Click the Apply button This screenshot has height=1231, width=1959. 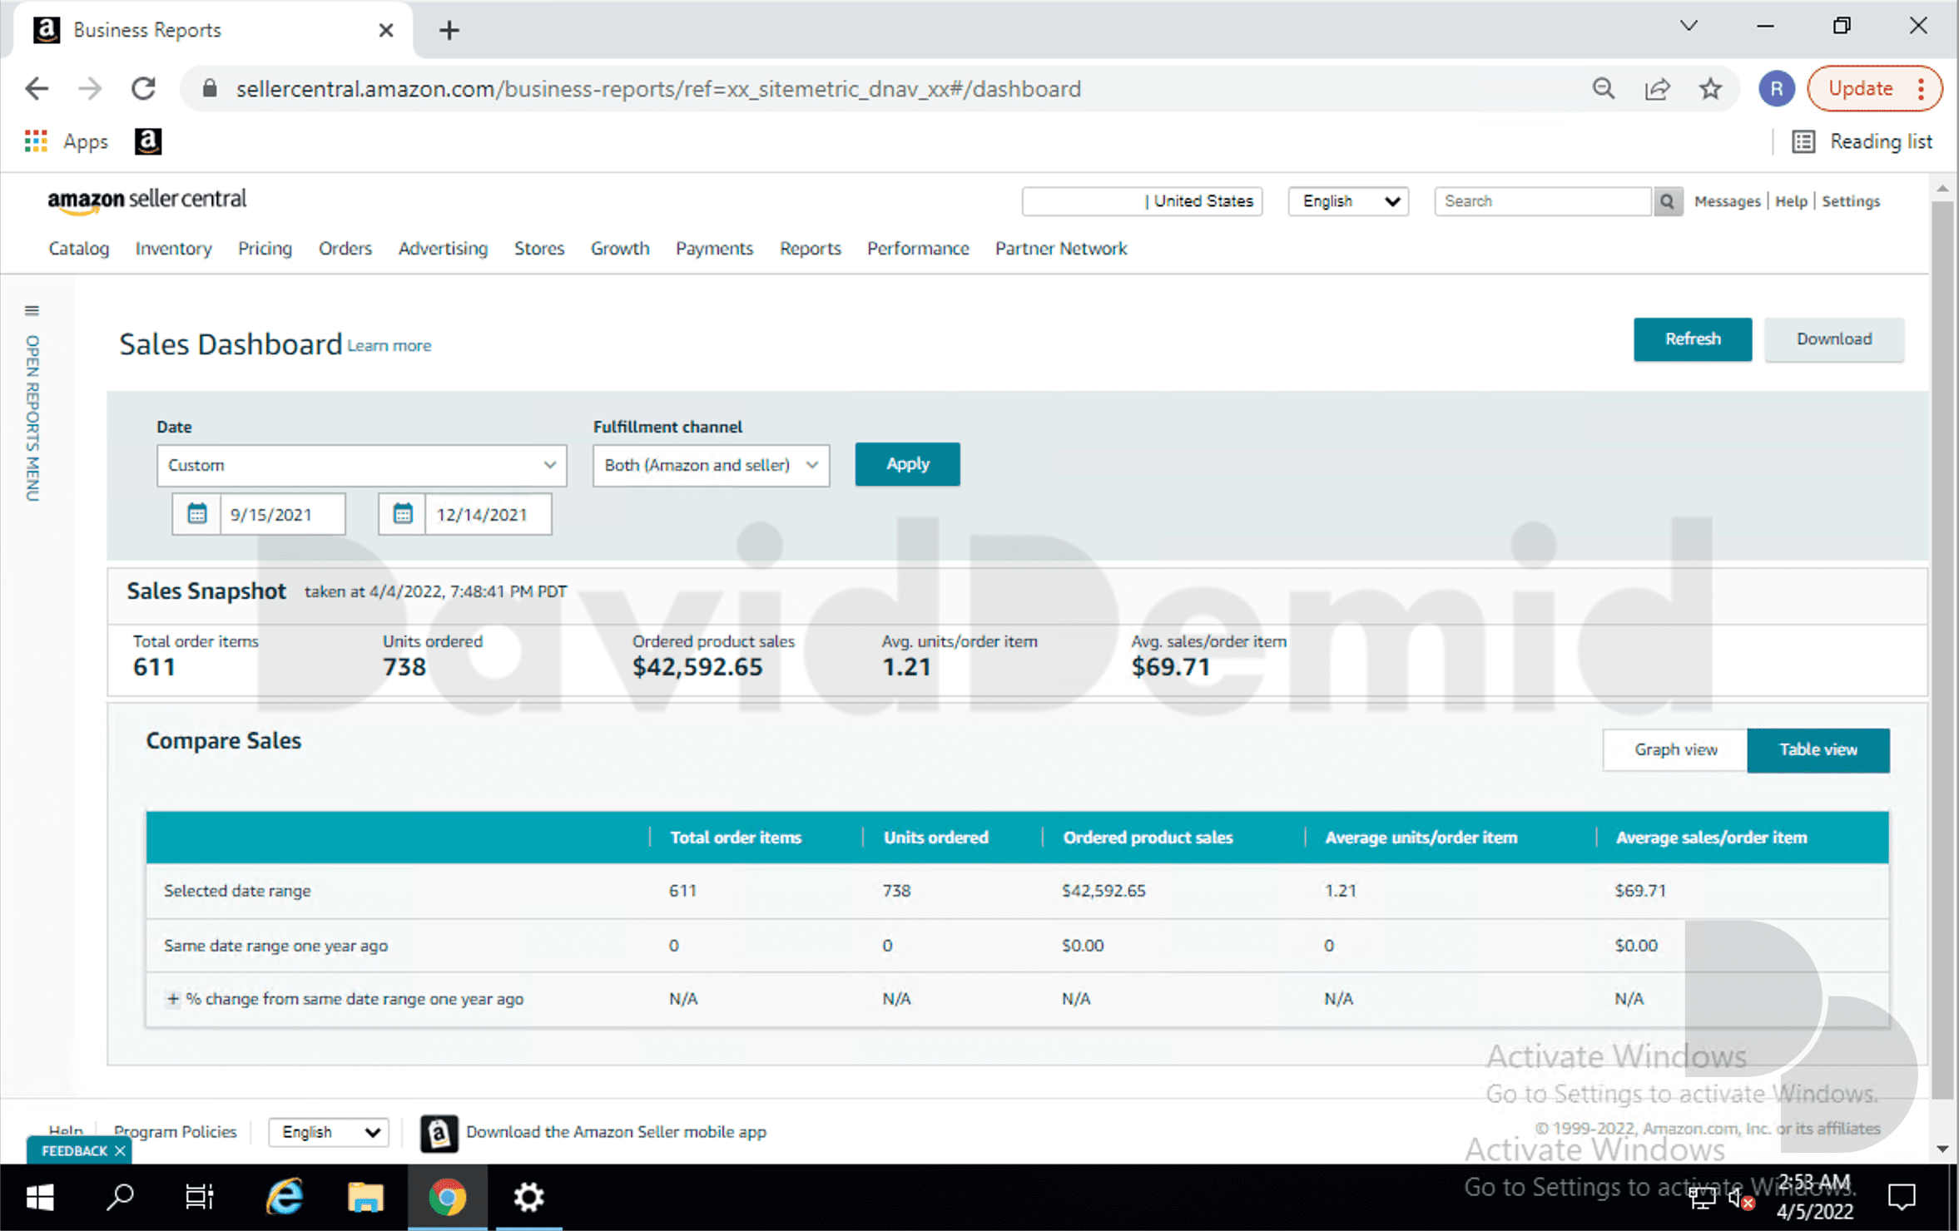pos(907,464)
